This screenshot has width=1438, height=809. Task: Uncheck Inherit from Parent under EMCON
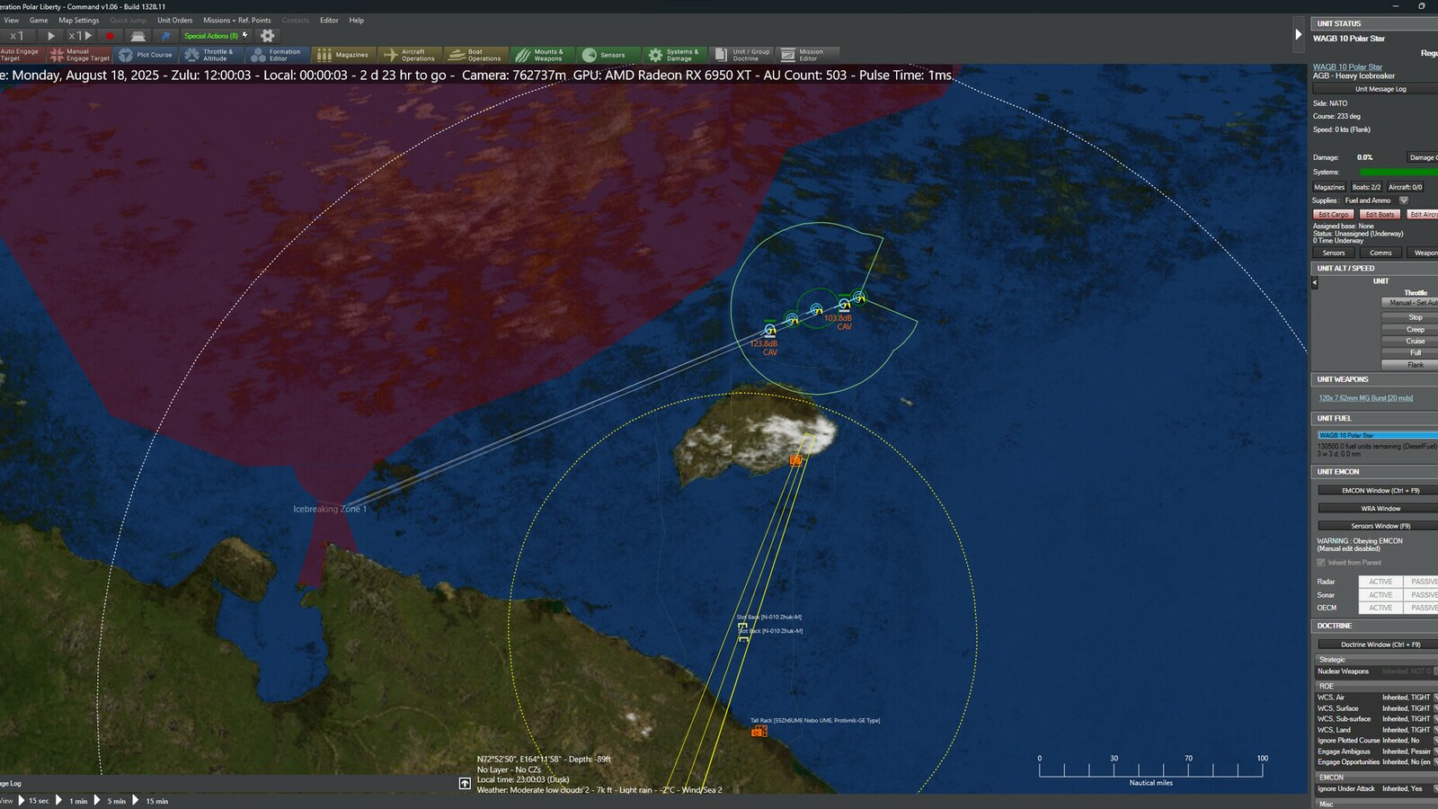pos(1319,562)
